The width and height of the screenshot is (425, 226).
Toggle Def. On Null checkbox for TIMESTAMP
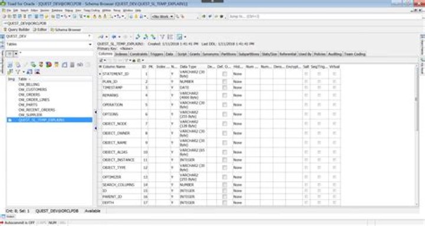(224, 88)
